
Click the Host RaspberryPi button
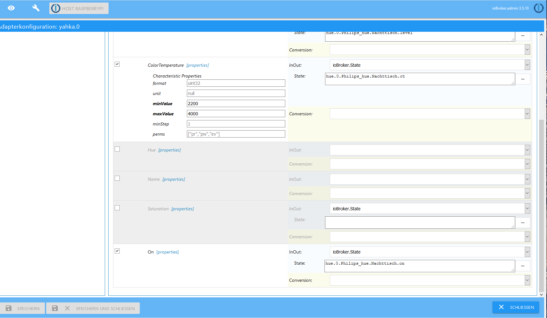[x=79, y=9]
